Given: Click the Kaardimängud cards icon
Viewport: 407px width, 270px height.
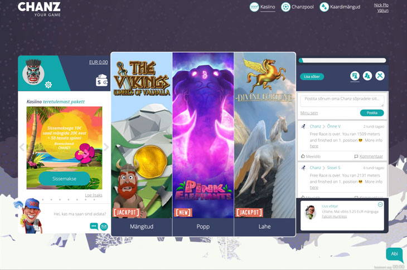Looking at the screenshot, I should [x=324, y=7].
